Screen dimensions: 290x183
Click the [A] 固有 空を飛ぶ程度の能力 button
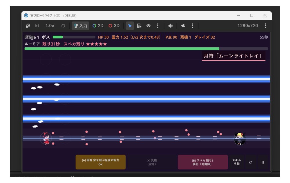pos(101,162)
